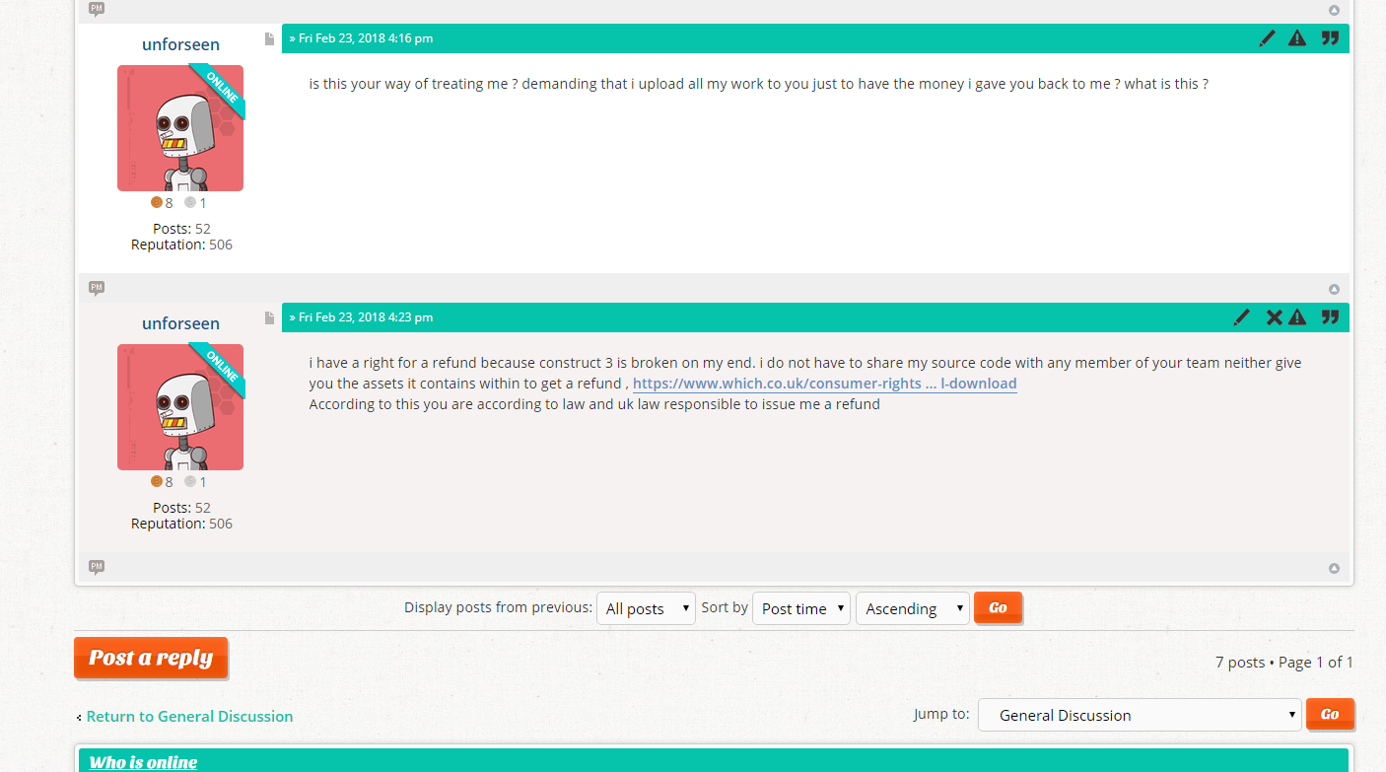Report the 4:16 pm post with warning icon
1386x772 pixels.
pyautogui.click(x=1297, y=38)
